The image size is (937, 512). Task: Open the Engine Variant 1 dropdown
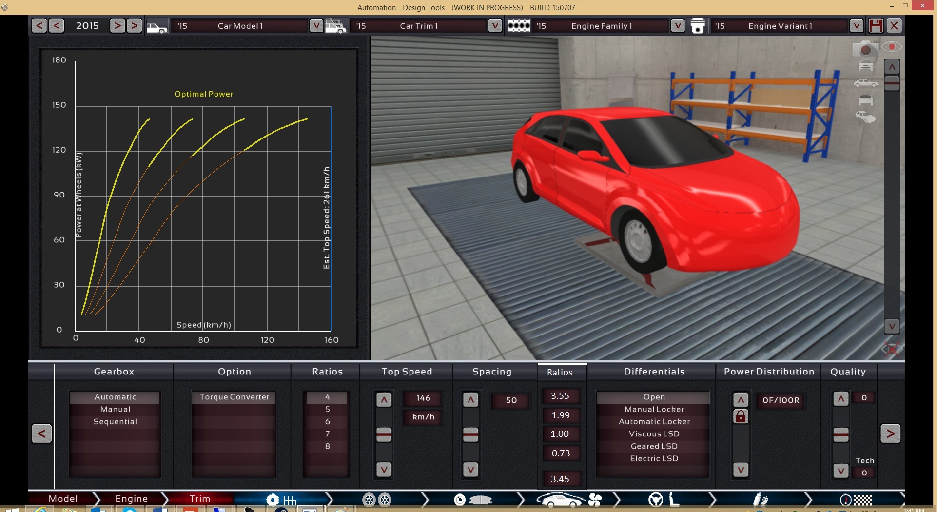point(856,26)
